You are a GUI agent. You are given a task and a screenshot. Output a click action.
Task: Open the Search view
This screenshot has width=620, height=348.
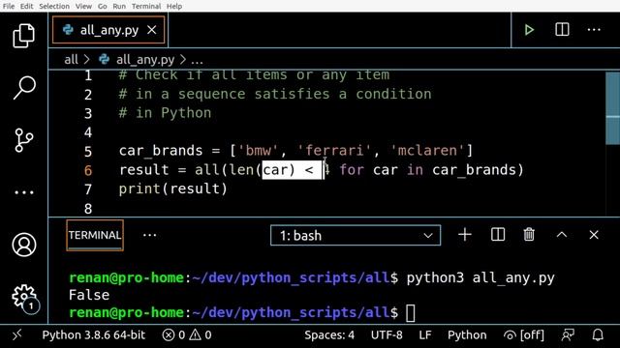tap(23, 87)
